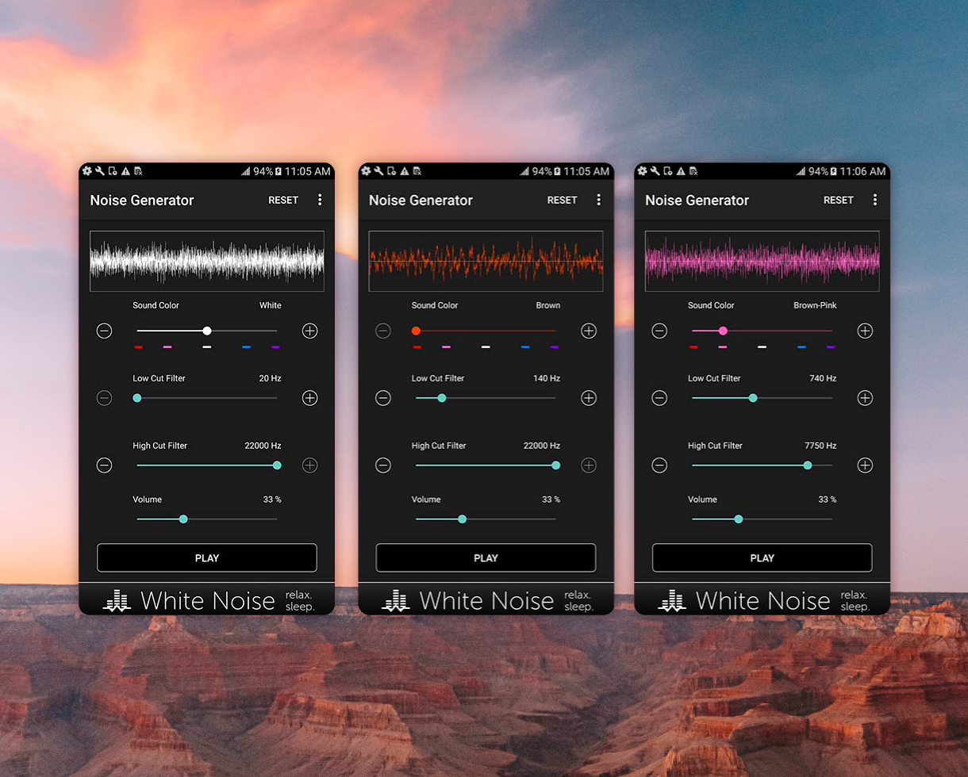Select the blue color marker on white-waveform screen

tap(247, 347)
